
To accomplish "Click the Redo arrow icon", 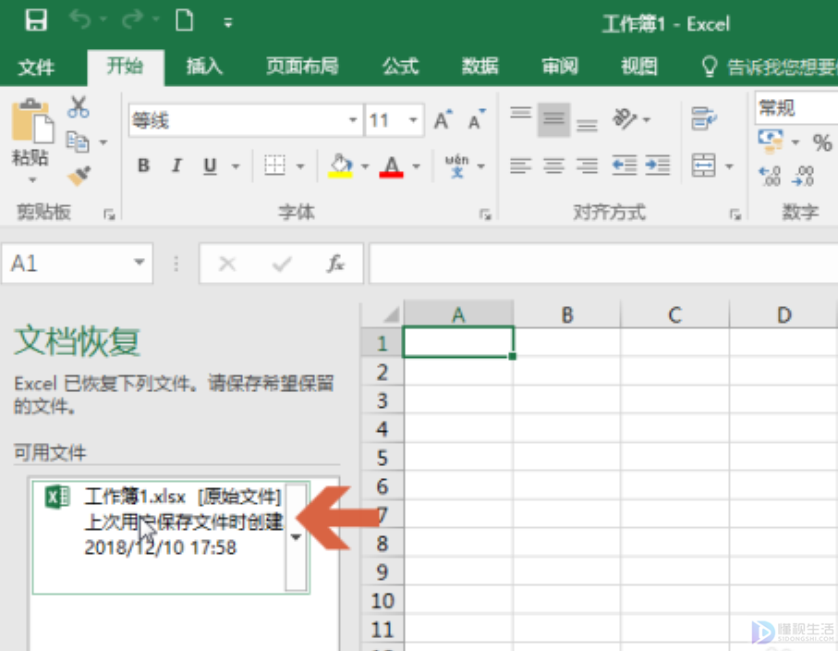I will (132, 20).
